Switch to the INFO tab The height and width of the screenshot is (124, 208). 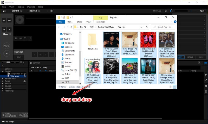(x=201, y=57)
